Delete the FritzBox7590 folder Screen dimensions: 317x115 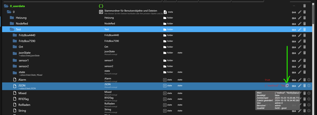[x=304, y=41]
